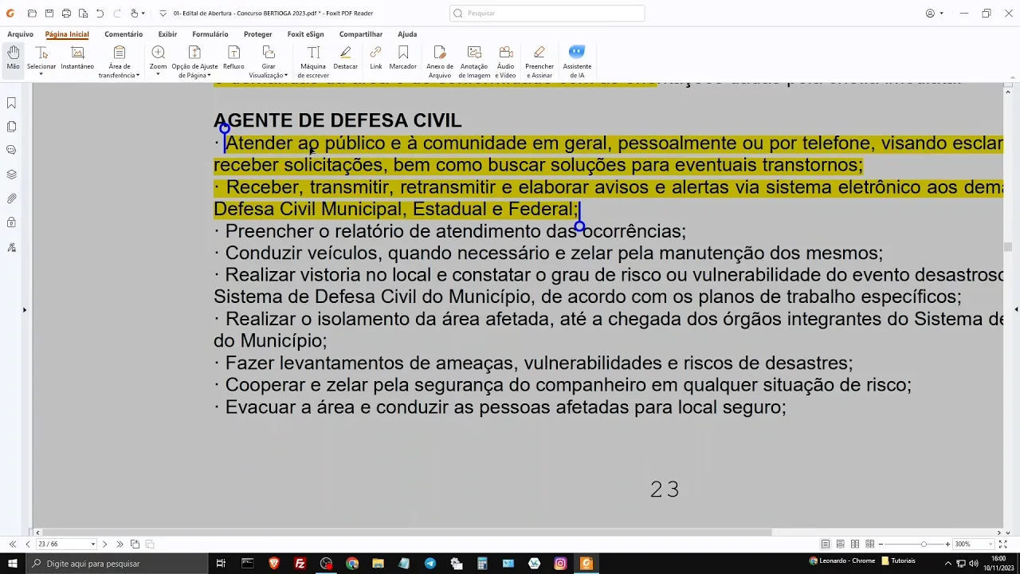Switch to single page view mode
This screenshot has width=1020, height=574.
tap(826, 544)
